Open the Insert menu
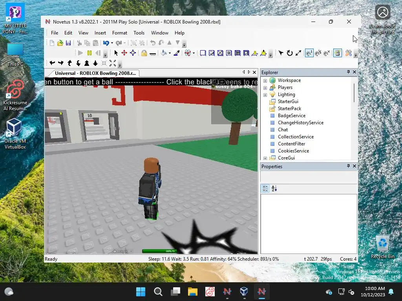 click(x=100, y=33)
